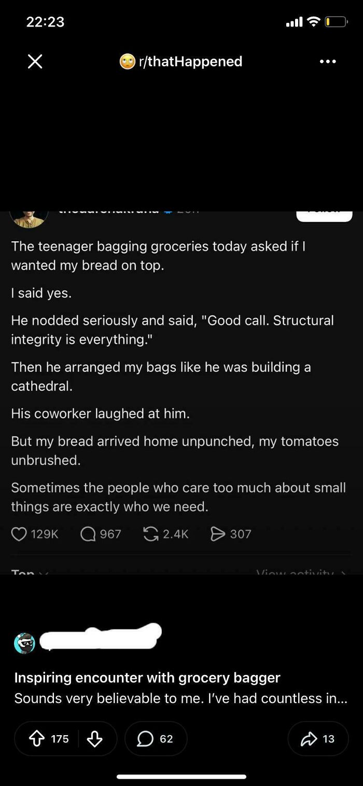Upvote the post using the up arrow
Viewport: 363px width, 786px height.
[39, 739]
